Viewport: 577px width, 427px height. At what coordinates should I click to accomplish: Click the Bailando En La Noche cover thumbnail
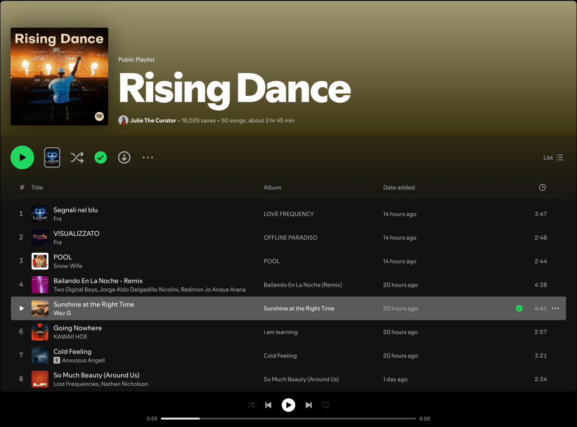click(40, 285)
